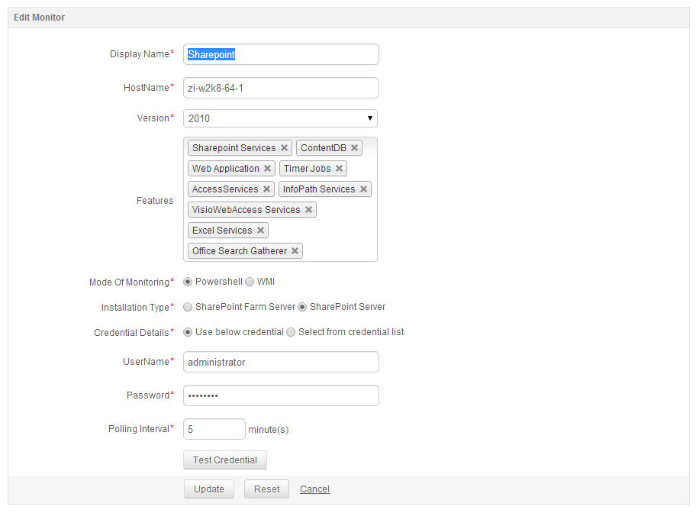This screenshot has height=513, width=696.
Task: Remove the Excel Services feature tag
Action: tap(260, 230)
